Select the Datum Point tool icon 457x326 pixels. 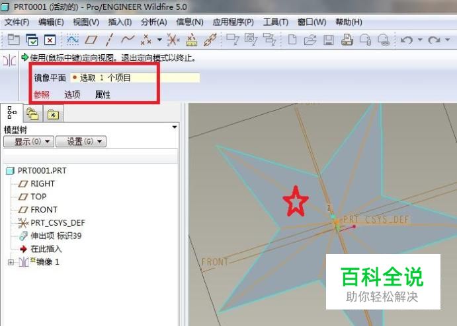146,40
